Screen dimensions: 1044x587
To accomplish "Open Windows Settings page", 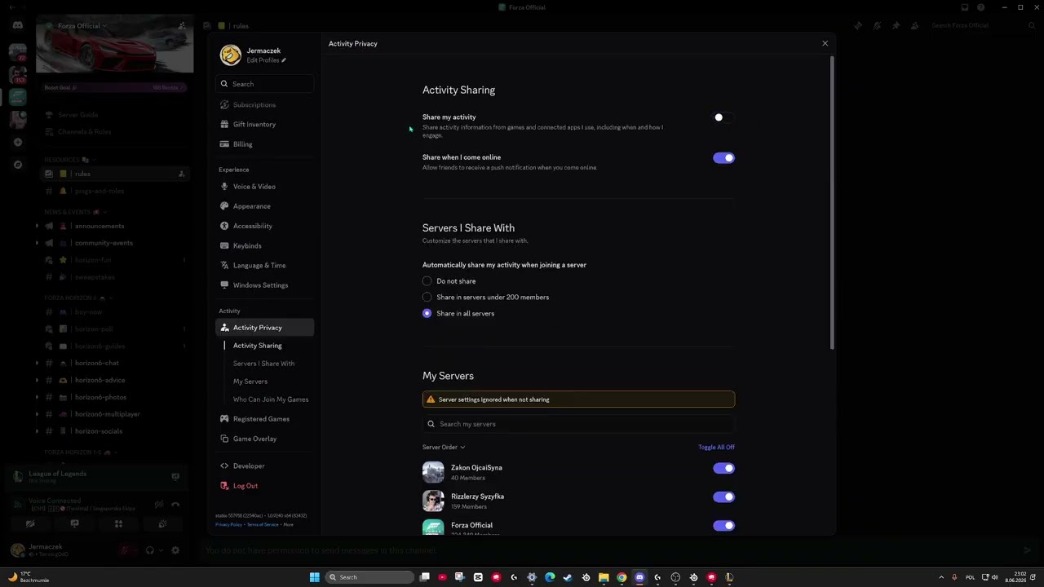I will point(264,285).
